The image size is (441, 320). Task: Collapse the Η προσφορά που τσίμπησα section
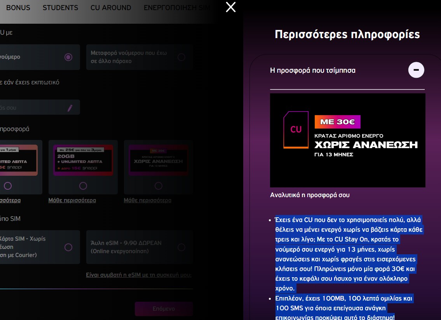tap(416, 70)
